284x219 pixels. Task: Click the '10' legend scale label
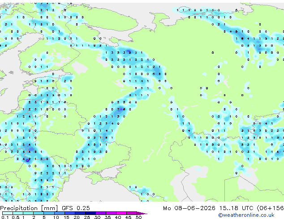coord(56,217)
